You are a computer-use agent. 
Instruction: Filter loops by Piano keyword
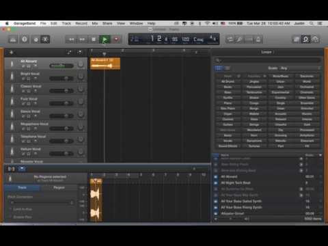point(228,103)
